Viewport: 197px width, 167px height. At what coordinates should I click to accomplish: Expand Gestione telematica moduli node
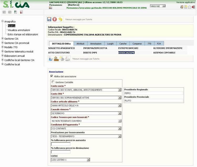(2, 51)
